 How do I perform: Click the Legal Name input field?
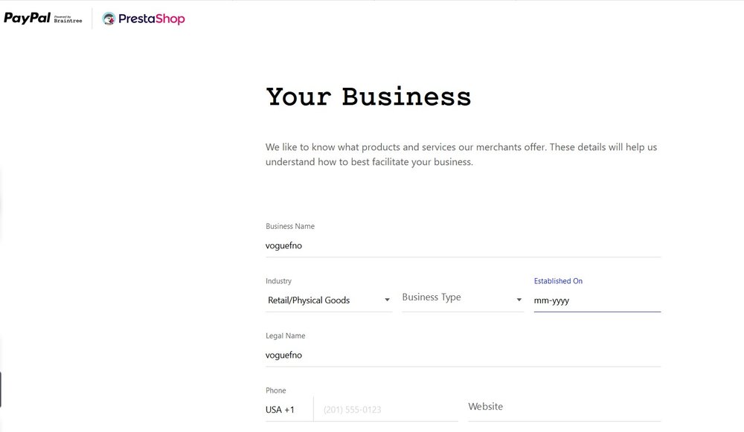tap(461, 355)
